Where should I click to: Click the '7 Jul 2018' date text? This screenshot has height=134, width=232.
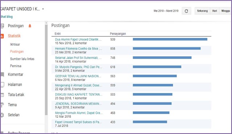pyautogui.click(x=62, y=126)
